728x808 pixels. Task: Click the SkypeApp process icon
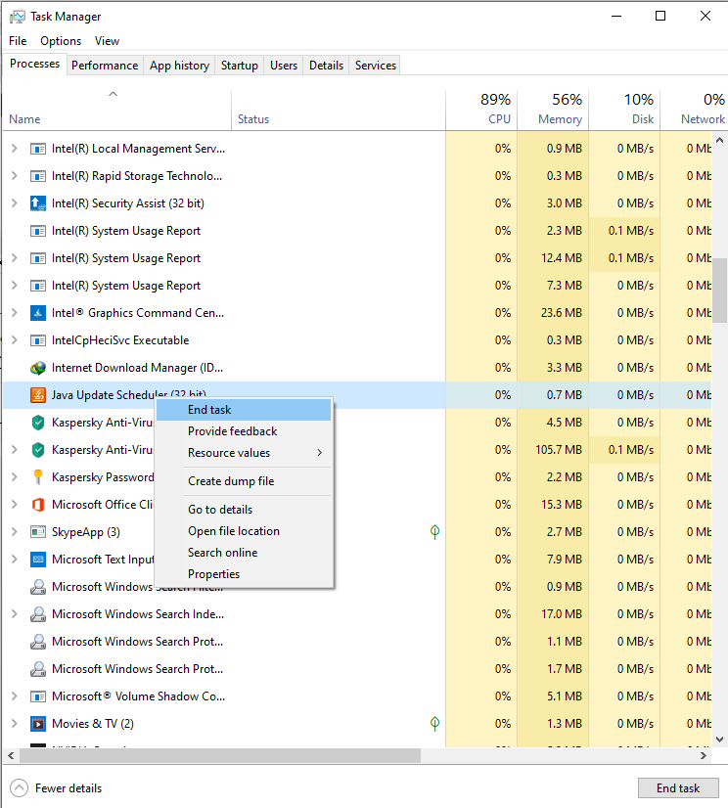[37, 532]
